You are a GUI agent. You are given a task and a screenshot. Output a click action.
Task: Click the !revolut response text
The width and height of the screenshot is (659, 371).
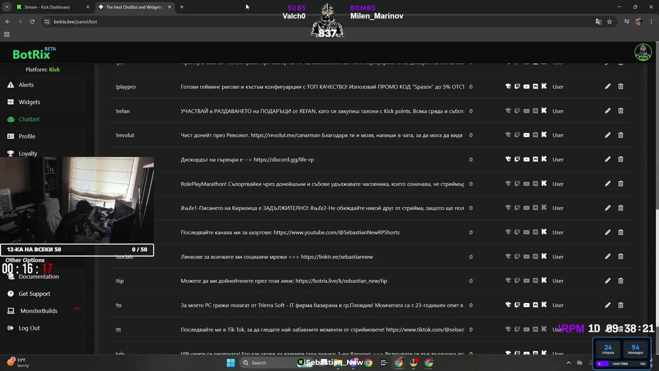[322, 135]
